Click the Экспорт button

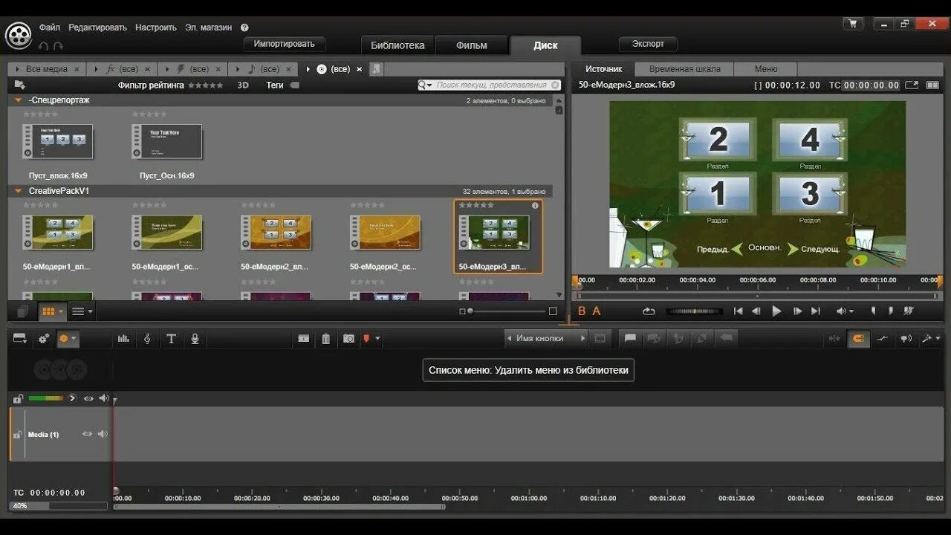[648, 44]
